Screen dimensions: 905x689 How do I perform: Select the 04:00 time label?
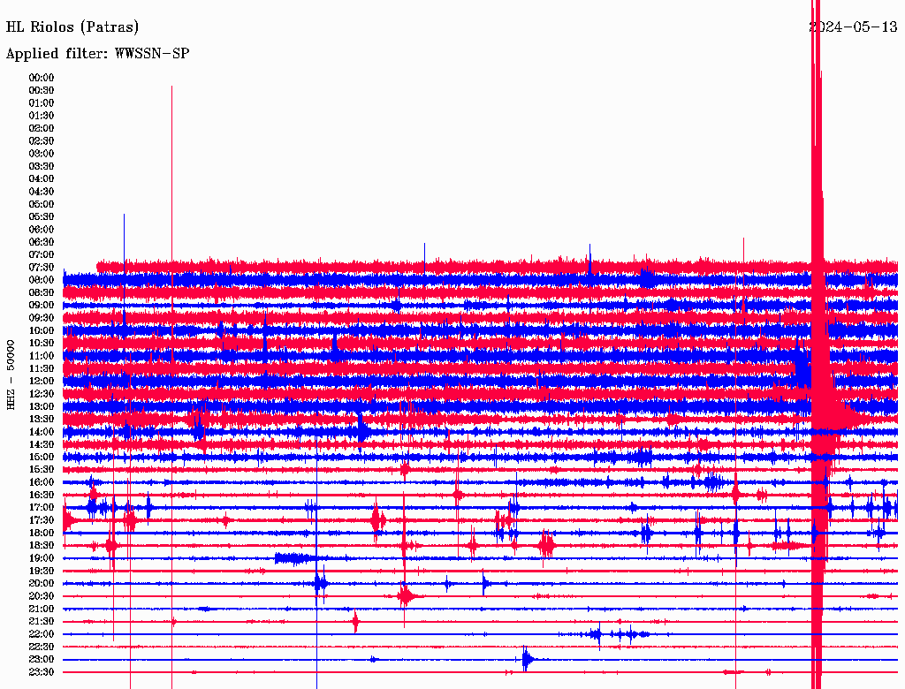coord(42,179)
